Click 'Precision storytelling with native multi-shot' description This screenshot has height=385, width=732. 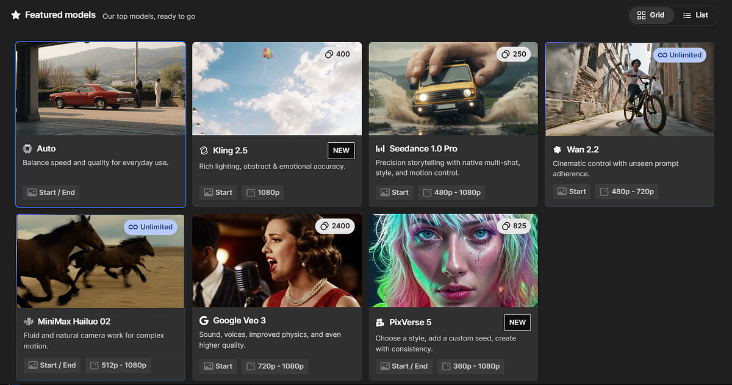448,168
